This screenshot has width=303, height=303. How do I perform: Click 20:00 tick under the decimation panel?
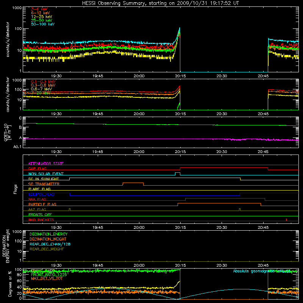click(139, 266)
